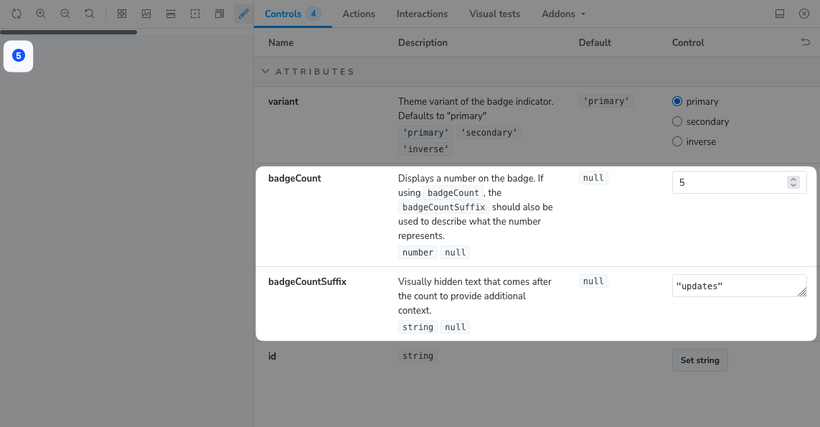Choose the inverse variant option
The width and height of the screenshot is (820, 427).
click(x=677, y=142)
